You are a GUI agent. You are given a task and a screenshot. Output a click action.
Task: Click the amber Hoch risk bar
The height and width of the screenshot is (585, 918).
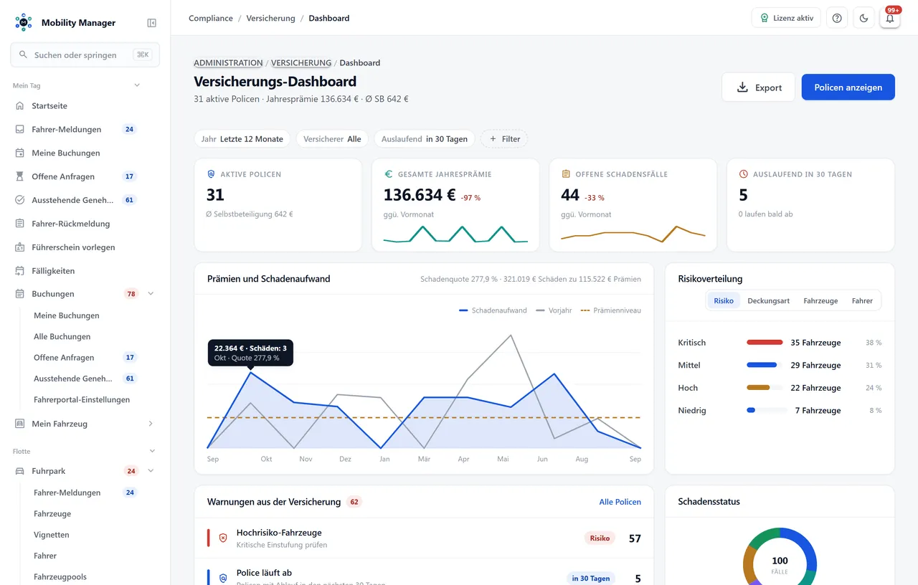758,388
